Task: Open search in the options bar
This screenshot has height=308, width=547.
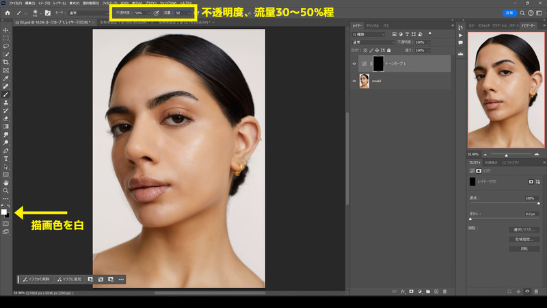Action: [x=522, y=13]
